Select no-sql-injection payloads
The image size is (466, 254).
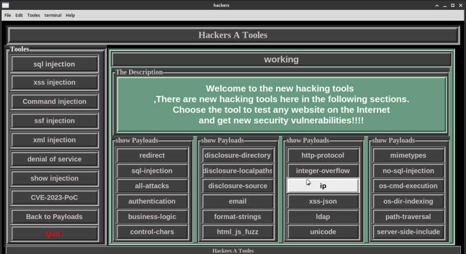(x=408, y=171)
